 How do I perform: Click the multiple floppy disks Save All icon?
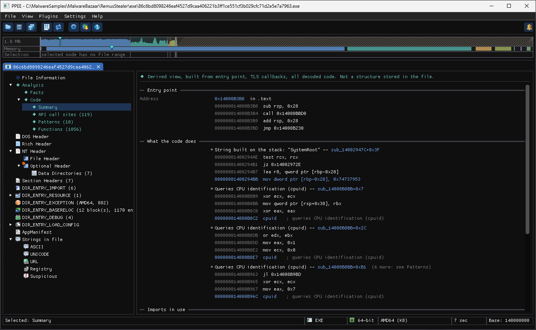(31, 27)
